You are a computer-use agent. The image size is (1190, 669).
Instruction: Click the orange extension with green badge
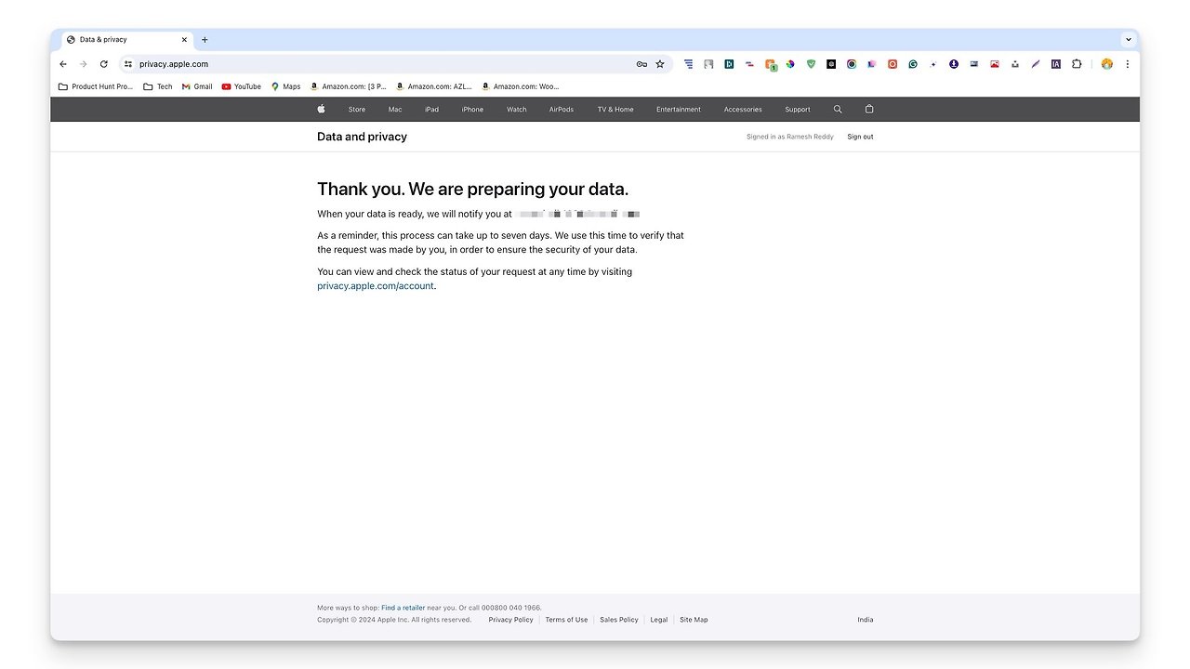(x=771, y=64)
